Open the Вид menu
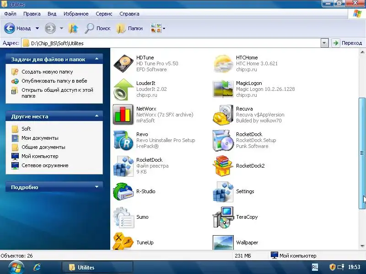The width and height of the screenshot is (366, 274). point(52,14)
